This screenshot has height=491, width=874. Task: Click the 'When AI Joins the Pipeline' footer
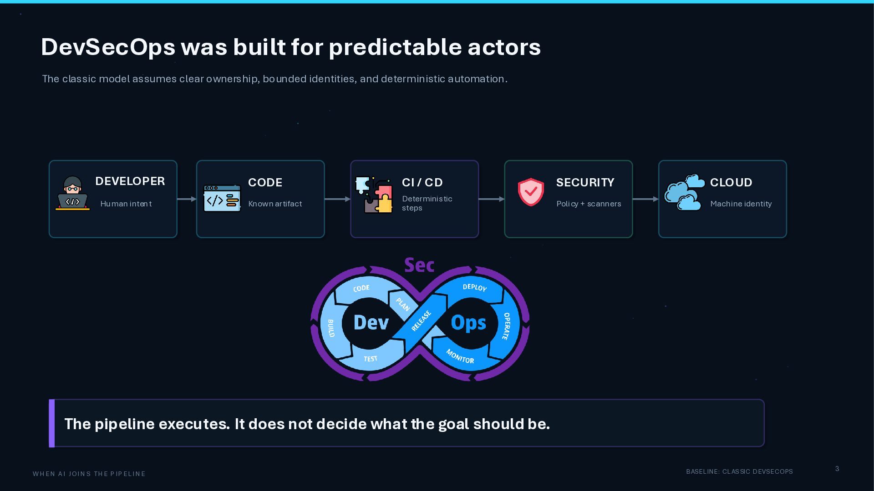tap(89, 474)
